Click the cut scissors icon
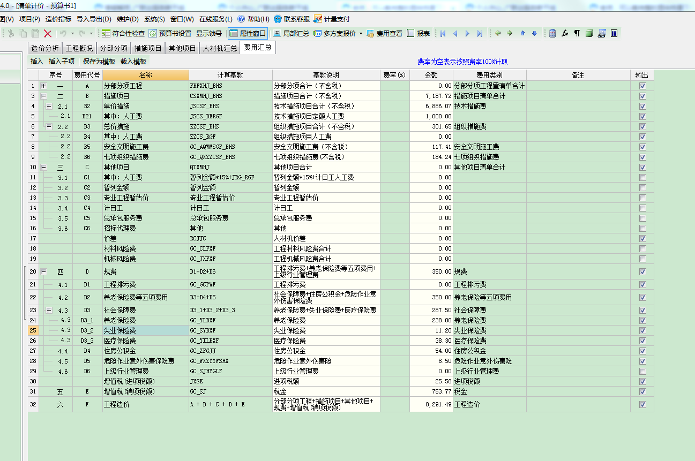 (11, 33)
